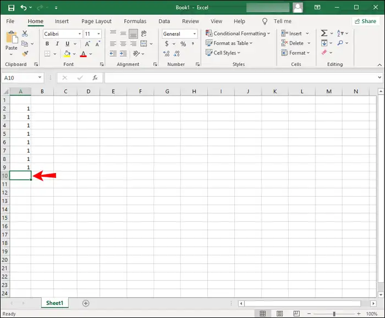Switch to the Data tab
This screenshot has height=318, width=385.
coord(164,21)
